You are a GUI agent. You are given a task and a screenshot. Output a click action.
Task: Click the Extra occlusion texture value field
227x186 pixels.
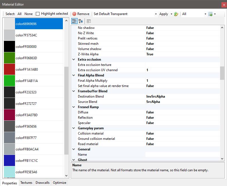[182, 65]
